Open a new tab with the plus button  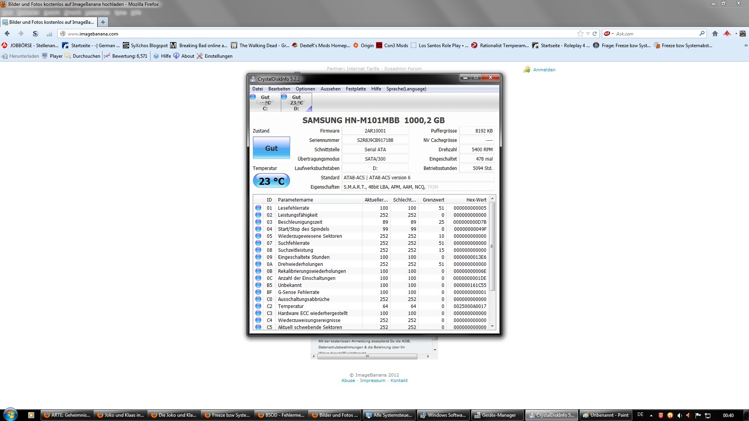pos(103,22)
